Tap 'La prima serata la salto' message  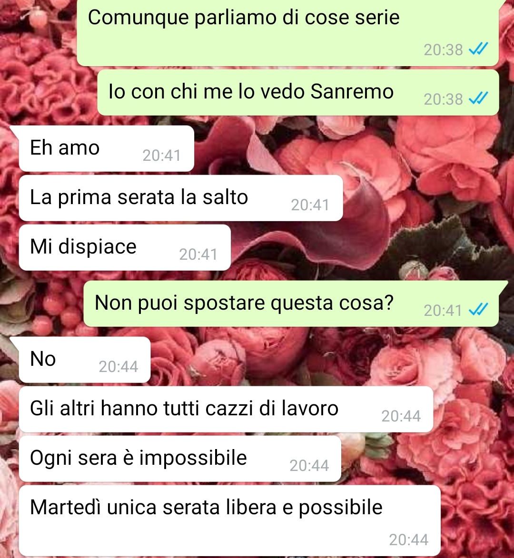(x=181, y=198)
